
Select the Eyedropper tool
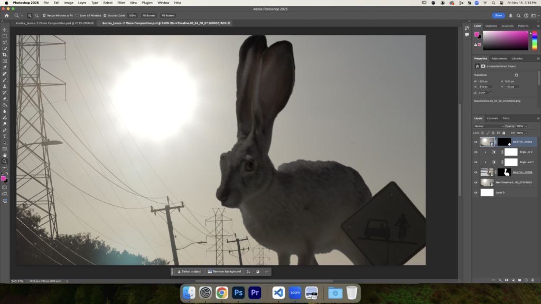pyautogui.click(x=5, y=68)
